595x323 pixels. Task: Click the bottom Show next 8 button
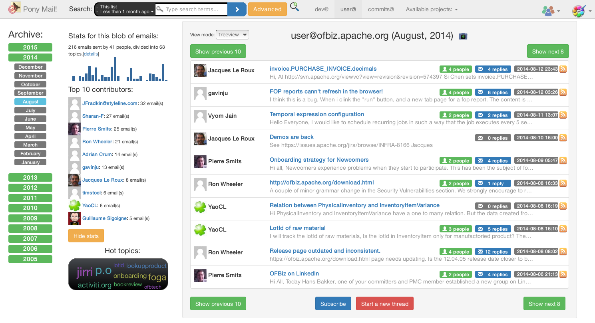point(544,304)
